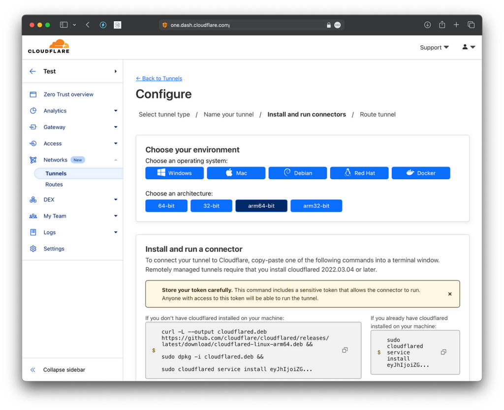Click the DEX sidebar icon
The height and width of the screenshot is (410, 504).
[32, 199]
